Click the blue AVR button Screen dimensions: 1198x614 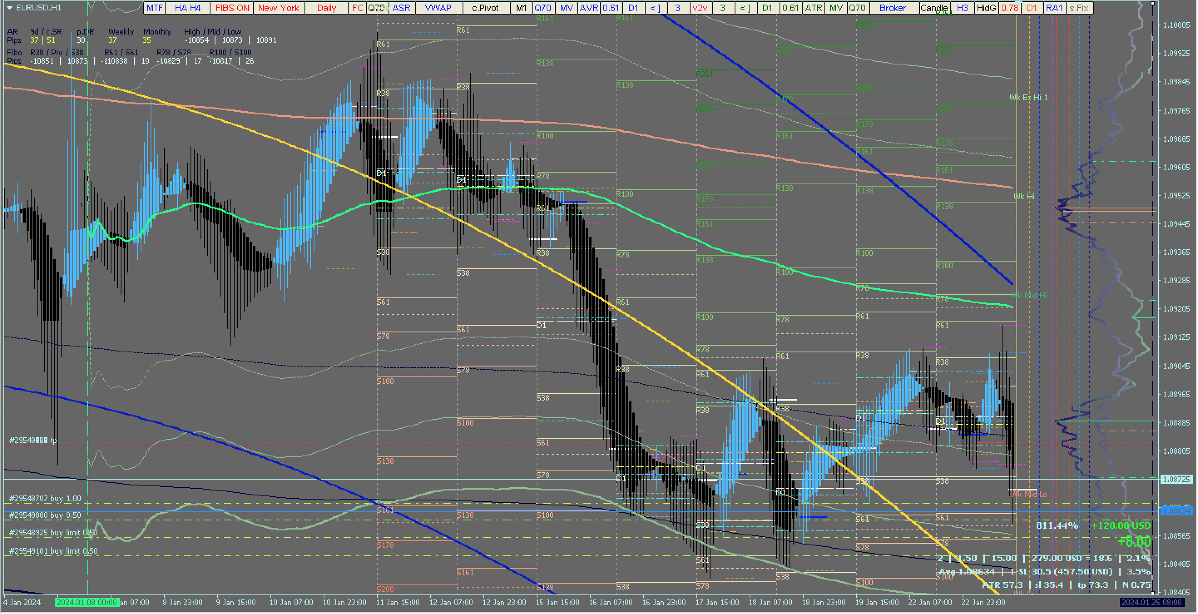(x=588, y=8)
